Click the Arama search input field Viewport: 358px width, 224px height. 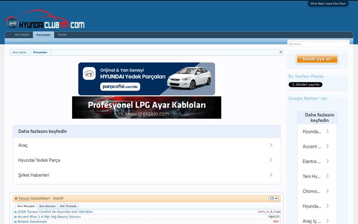[318, 44]
